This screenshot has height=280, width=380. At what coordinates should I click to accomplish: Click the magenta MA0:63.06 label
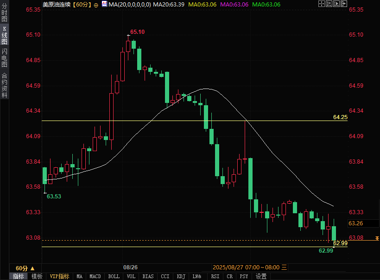point(234,5)
